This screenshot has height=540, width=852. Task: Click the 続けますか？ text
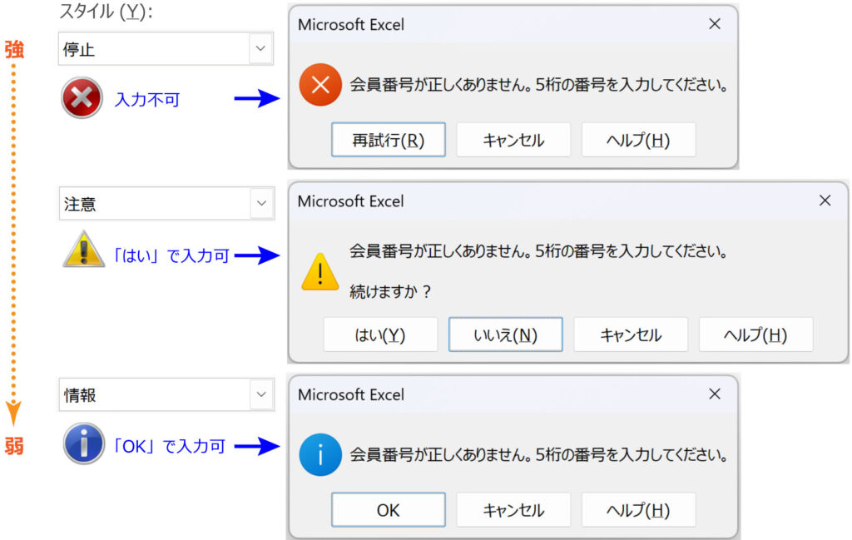[390, 292]
